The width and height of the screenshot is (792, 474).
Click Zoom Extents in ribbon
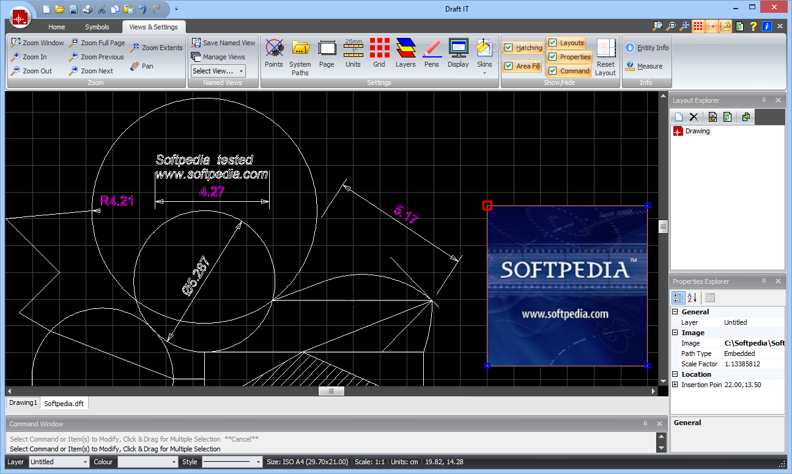coord(156,48)
